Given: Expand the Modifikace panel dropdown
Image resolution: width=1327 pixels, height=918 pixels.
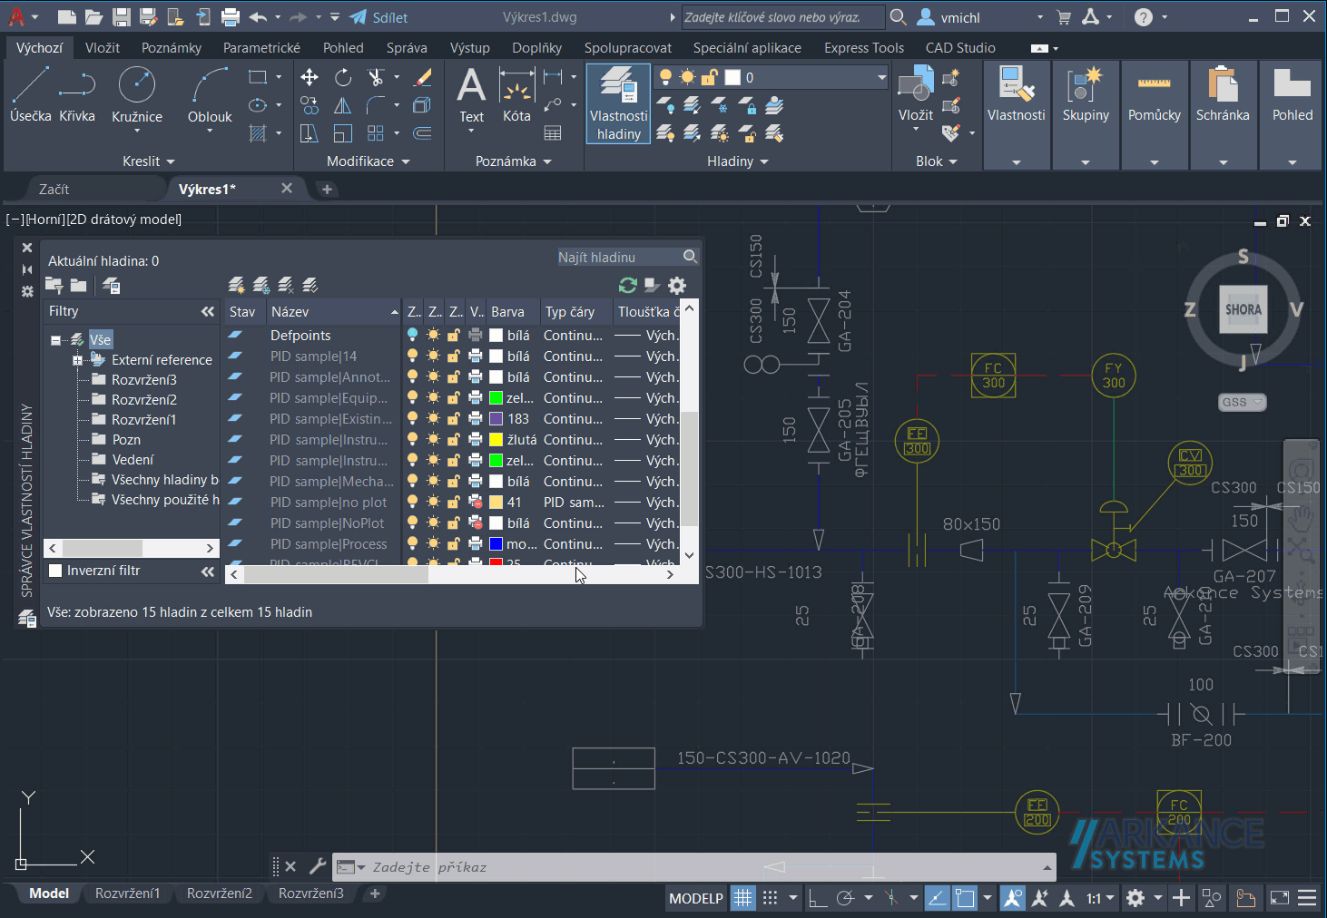Looking at the screenshot, I should [x=369, y=161].
